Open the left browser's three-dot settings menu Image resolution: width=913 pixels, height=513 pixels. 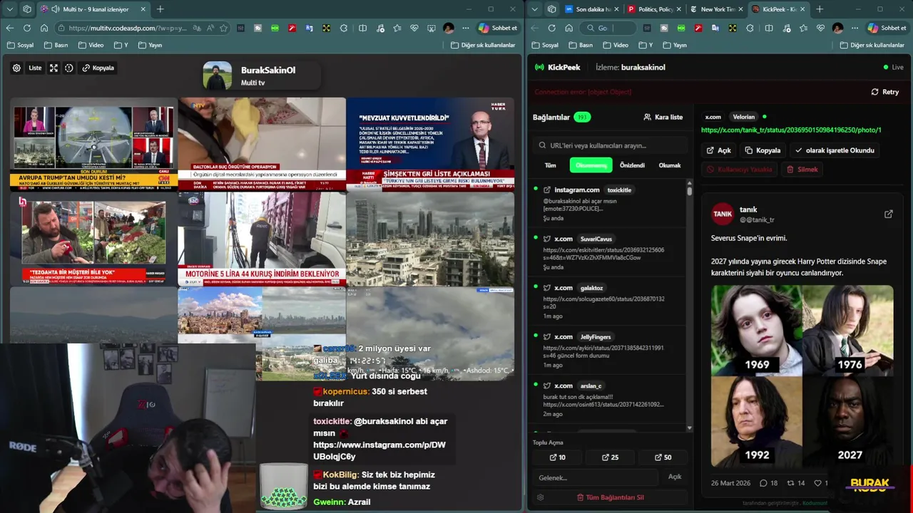tap(466, 28)
